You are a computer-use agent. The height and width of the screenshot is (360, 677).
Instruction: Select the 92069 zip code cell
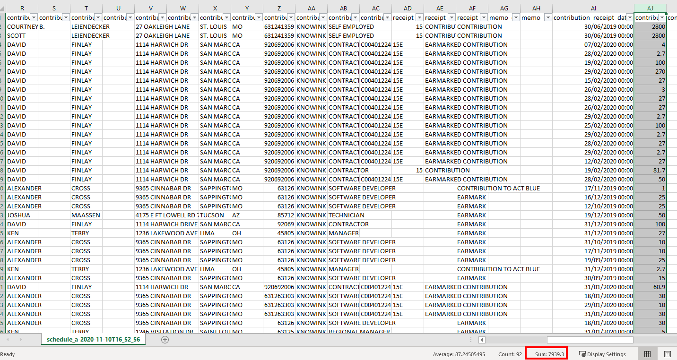pyautogui.click(x=279, y=224)
